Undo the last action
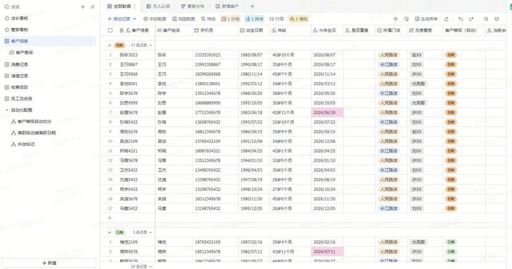Image resolution: width=512 pixels, height=269 pixels. [460, 19]
